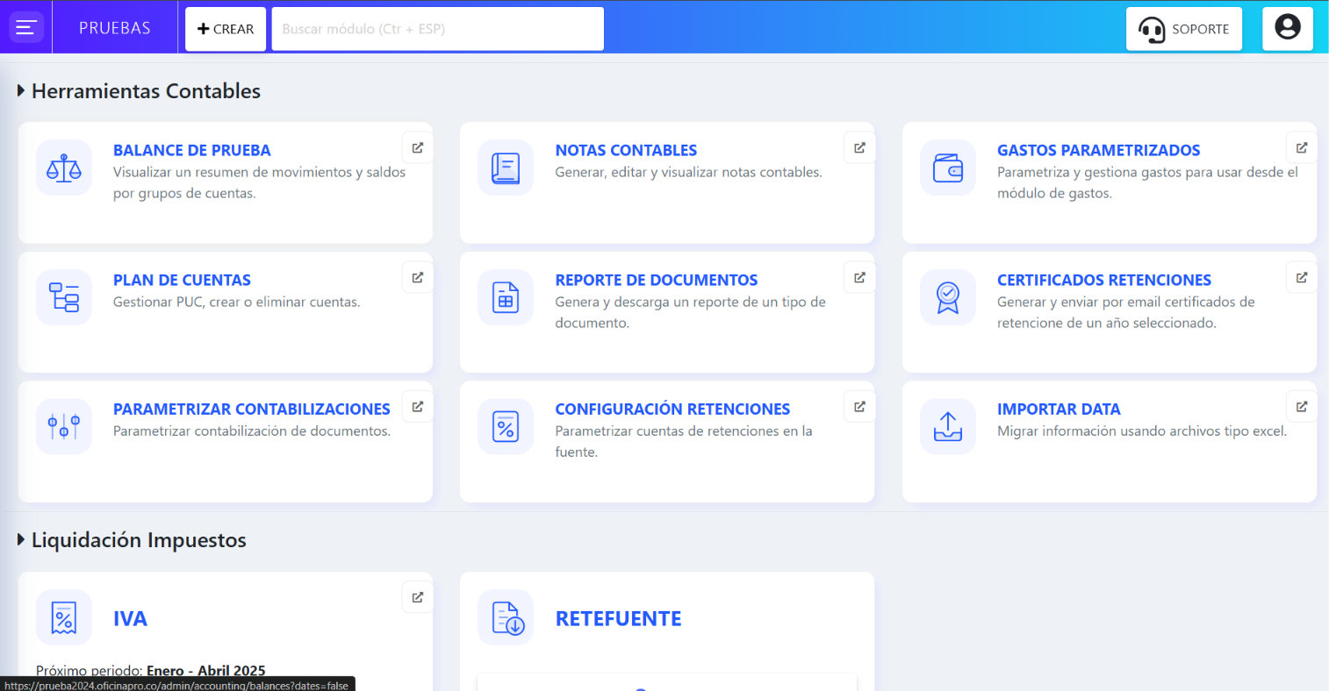
Task: Open the PLAN DE CUENTAS link
Action: [x=182, y=280]
